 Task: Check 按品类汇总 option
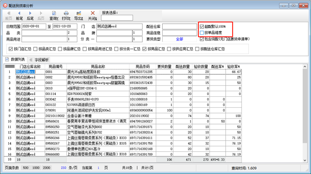[35, 49]
